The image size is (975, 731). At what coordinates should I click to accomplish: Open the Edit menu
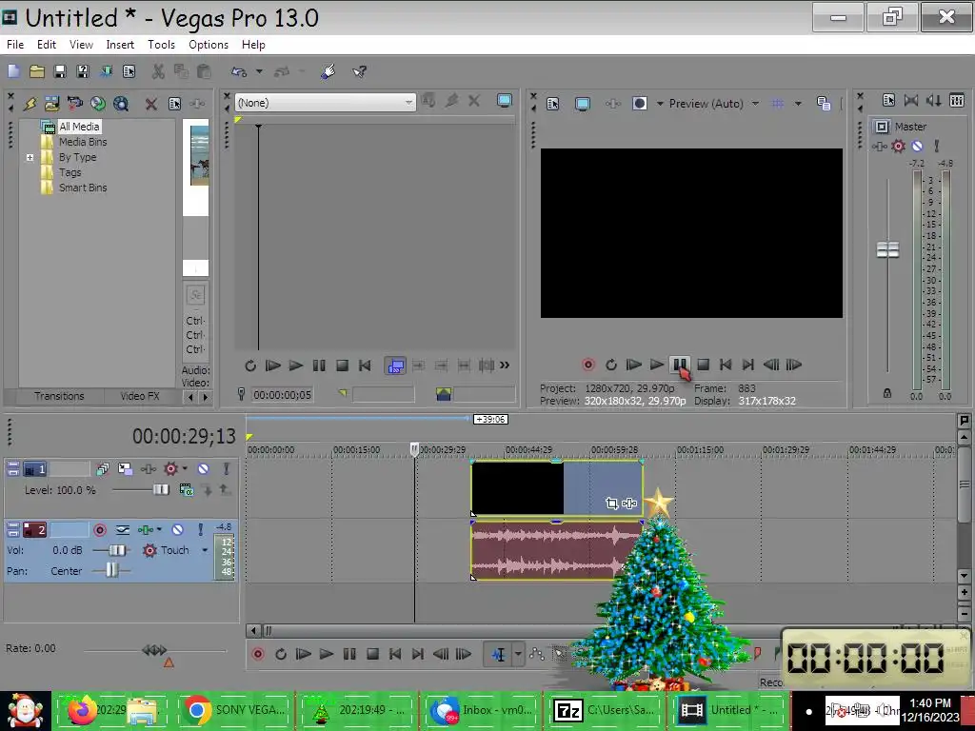(46, 45)
